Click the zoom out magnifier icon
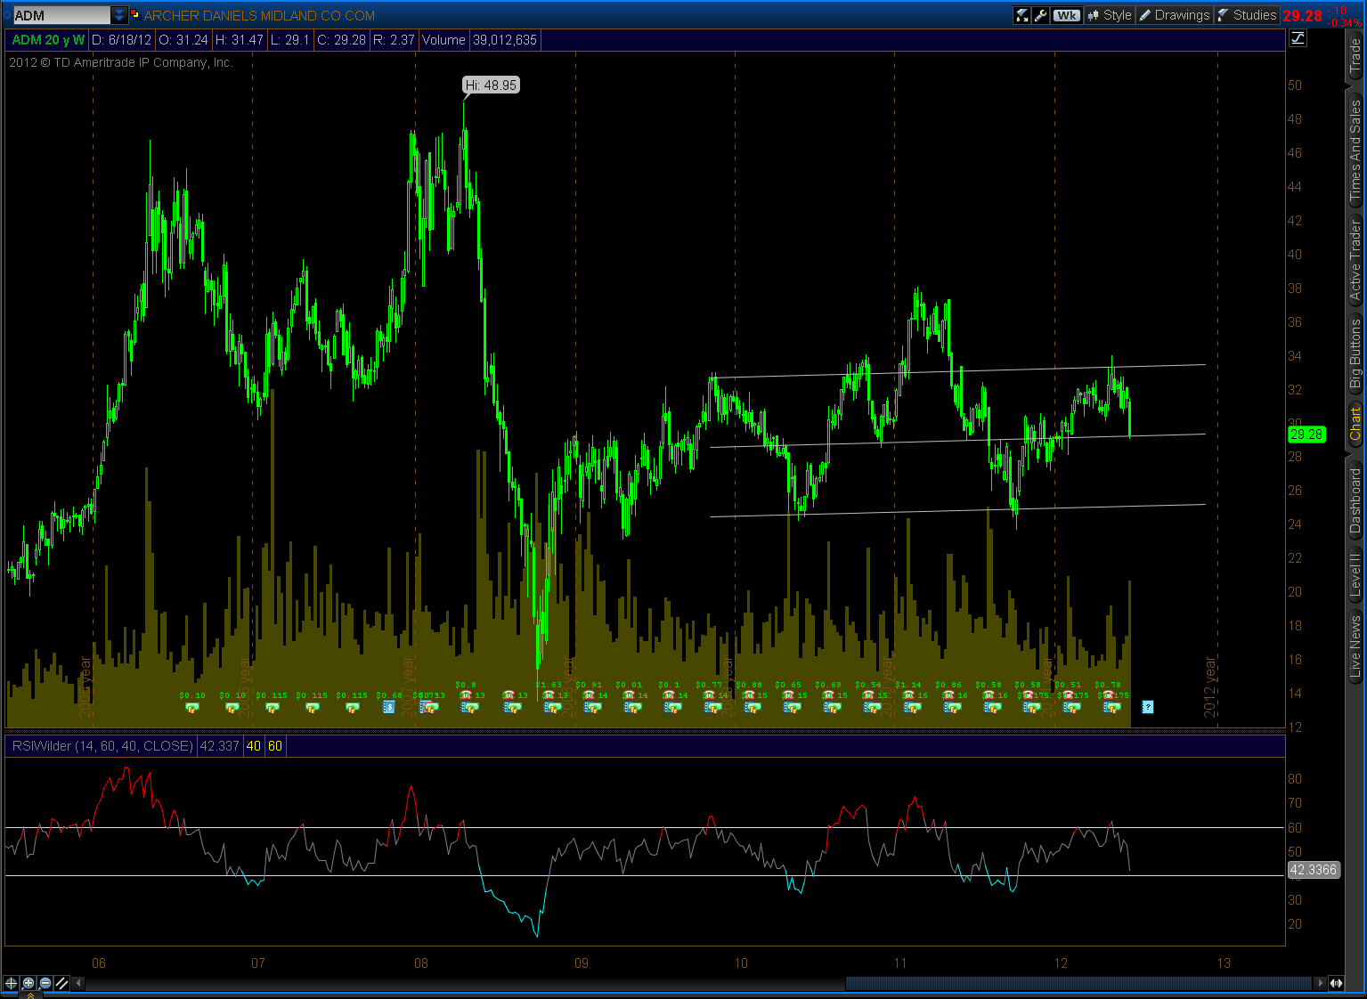This screenshot has width=1367, height=999. coord(45,983)
